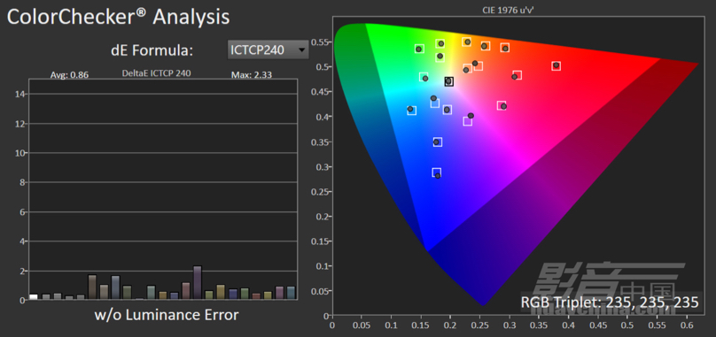Pick the cyan bar at chart's end
Screen dimensions: 716x337
point(291,293)
